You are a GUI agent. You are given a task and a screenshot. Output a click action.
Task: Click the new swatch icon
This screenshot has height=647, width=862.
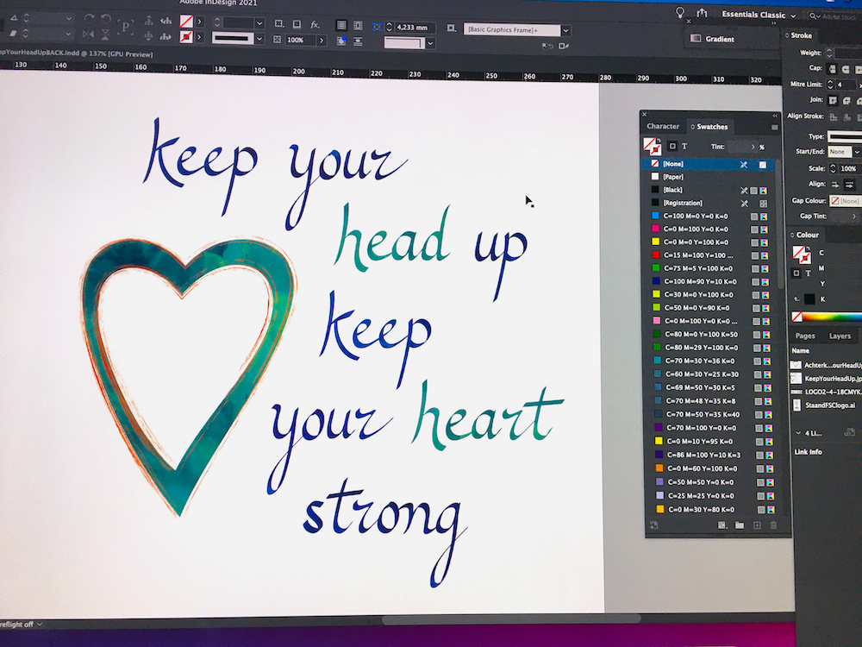[757, 525]
